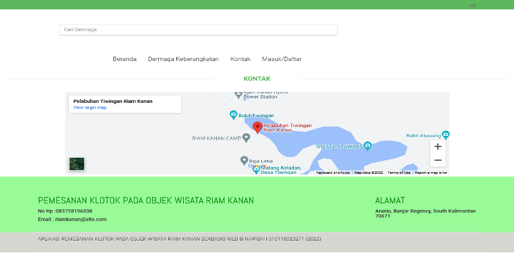Click Report a map error link
The width and height of the screenshot is (514, 253).
coord(431,173)
